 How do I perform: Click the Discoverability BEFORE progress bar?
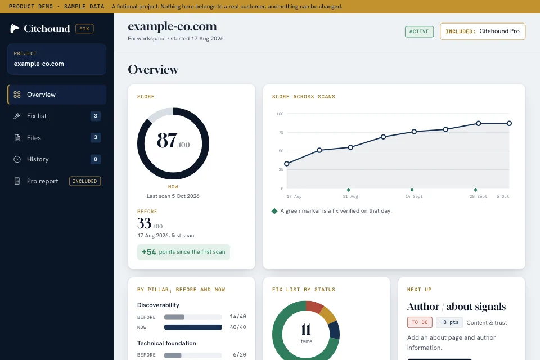point(193,317)
